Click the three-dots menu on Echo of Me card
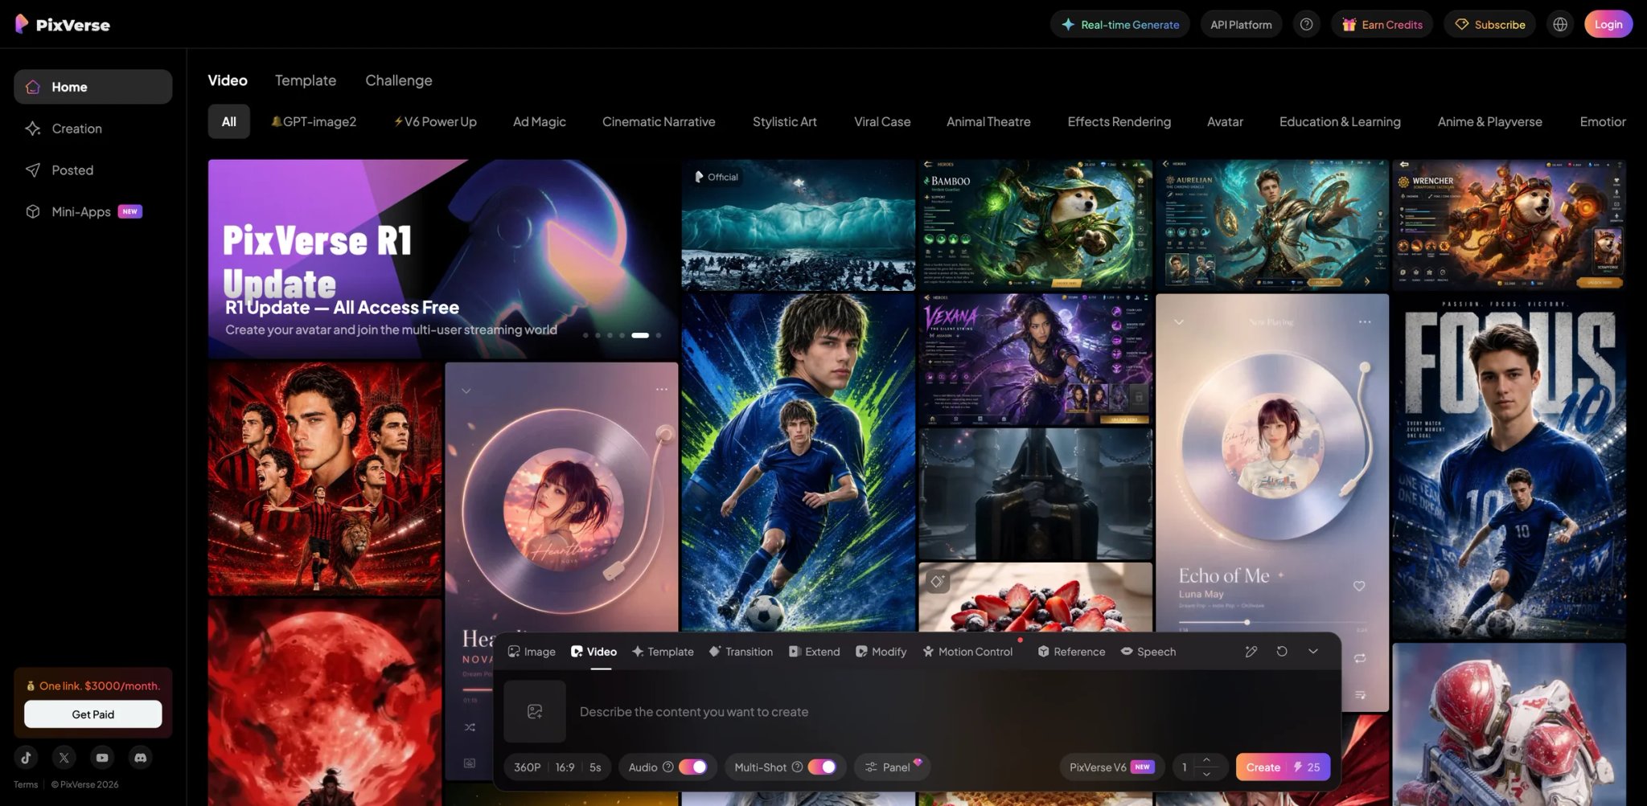 click(x=1365, y=322)
